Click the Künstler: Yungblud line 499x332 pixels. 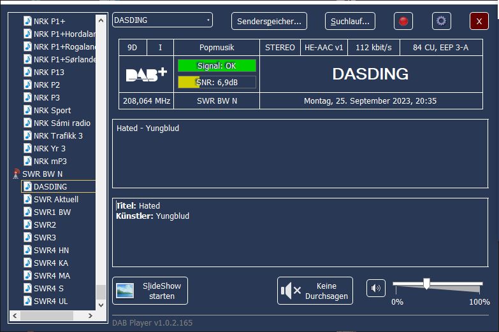click(152, 216)
